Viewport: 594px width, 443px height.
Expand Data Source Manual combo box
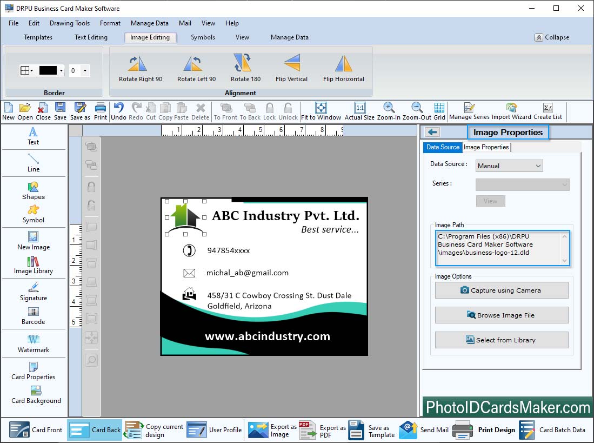coord(509,166)
